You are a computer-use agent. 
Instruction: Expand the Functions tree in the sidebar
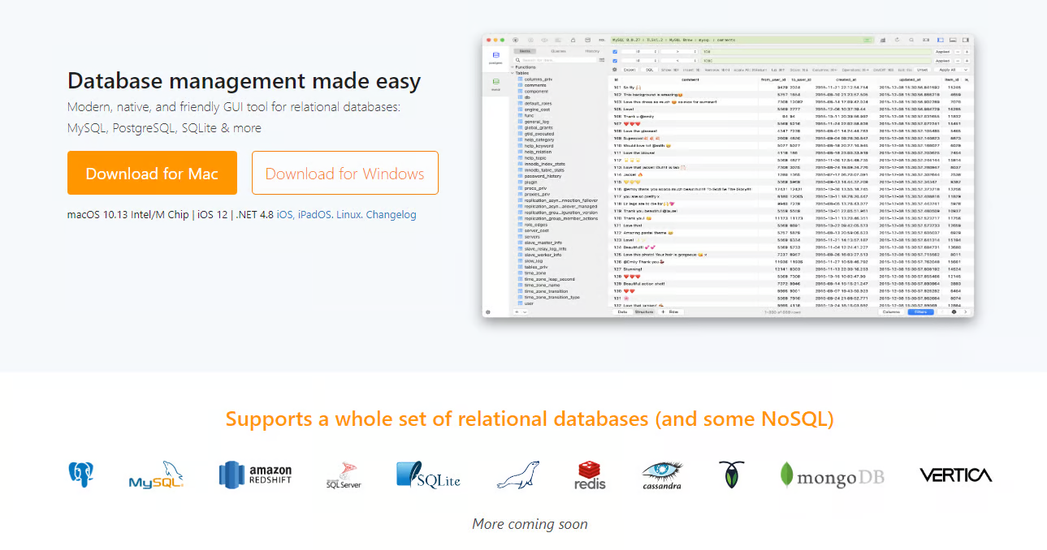pos(512,67)
